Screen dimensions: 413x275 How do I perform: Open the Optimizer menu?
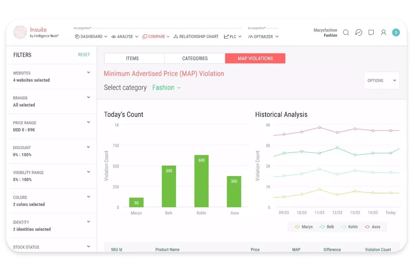[263, 36]
